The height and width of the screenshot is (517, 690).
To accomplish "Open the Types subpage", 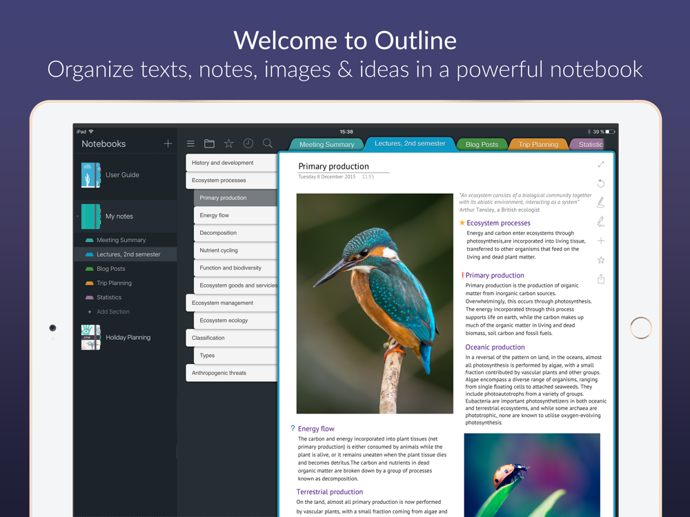I will [x=235, y=355].
